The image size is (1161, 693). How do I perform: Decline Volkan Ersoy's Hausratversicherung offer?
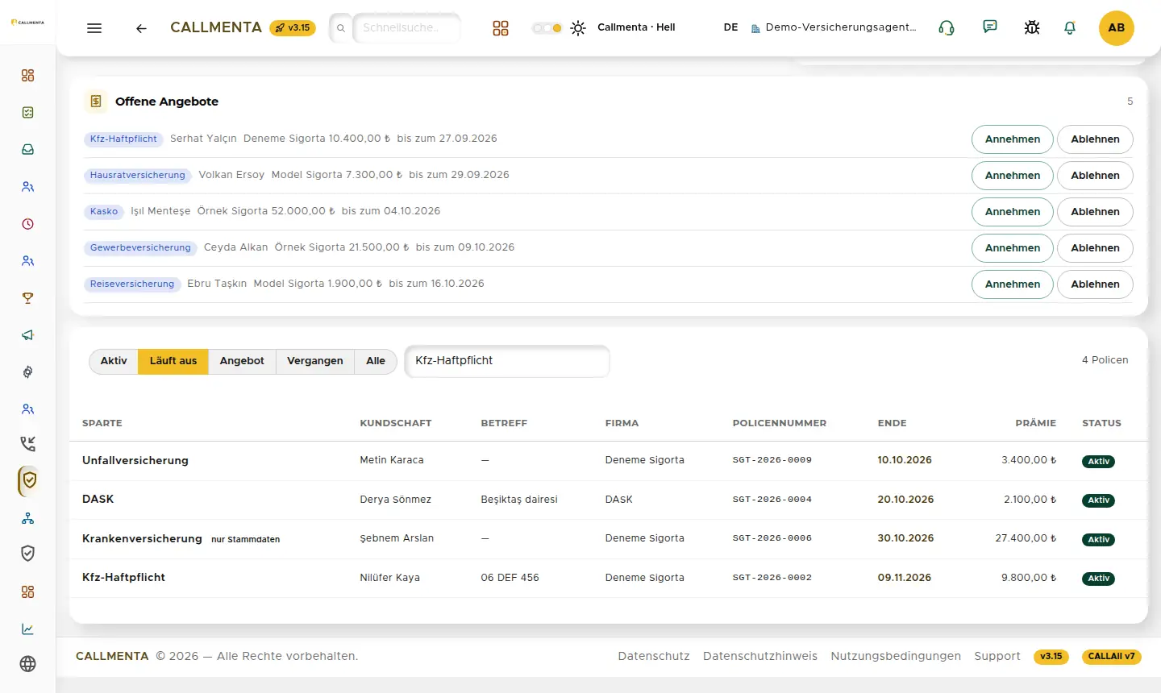point(1095,176)
